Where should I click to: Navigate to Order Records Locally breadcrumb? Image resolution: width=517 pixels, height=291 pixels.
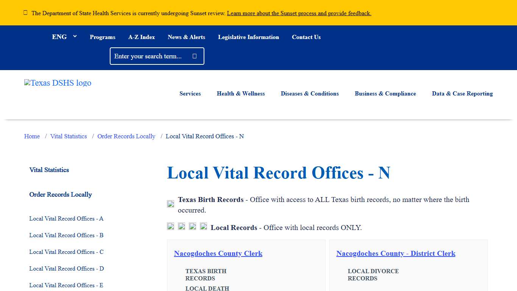(x=126, y=136)
